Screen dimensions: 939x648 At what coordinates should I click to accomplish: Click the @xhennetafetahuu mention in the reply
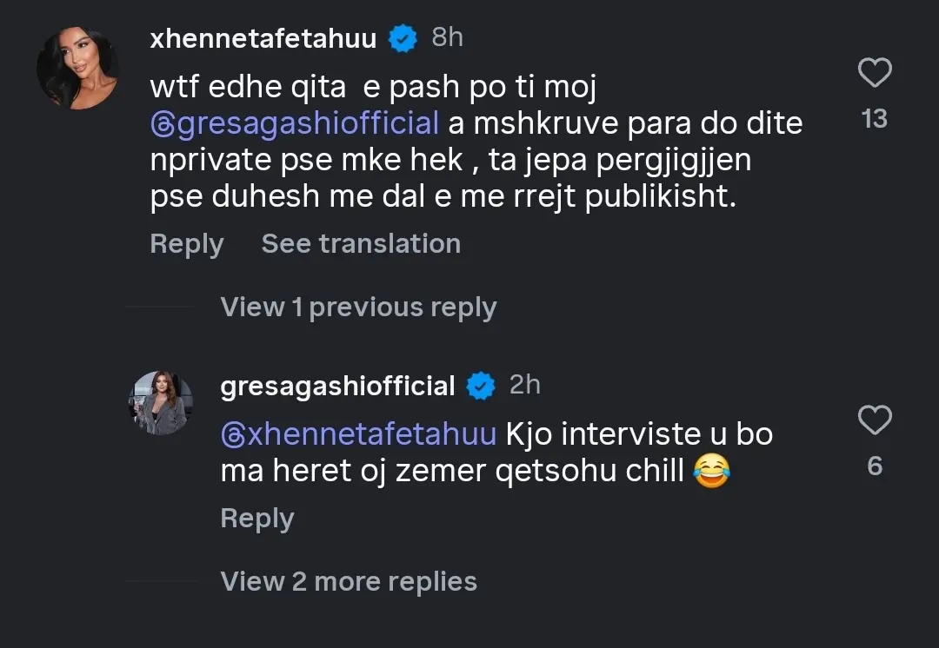(x=358, y=433)
